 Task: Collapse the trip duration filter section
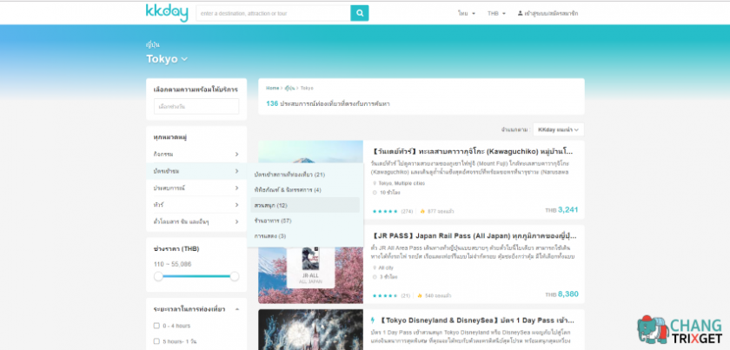[236, 309]
